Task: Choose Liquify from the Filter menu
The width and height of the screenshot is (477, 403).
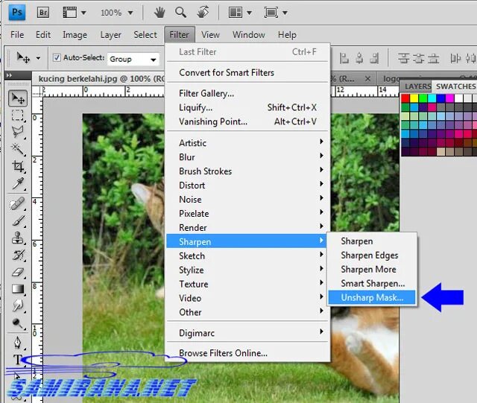Action: (247, 107)
